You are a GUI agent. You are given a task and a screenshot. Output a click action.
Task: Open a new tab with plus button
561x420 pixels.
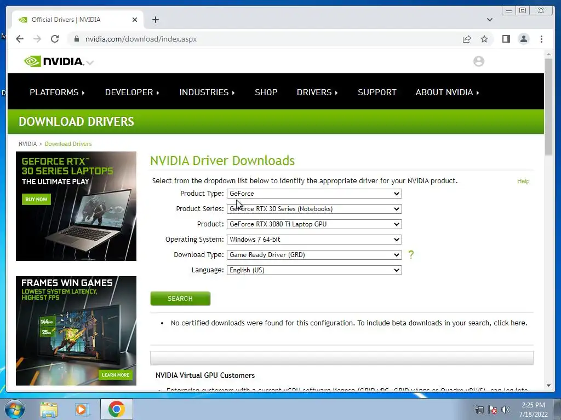pos(155,20)
